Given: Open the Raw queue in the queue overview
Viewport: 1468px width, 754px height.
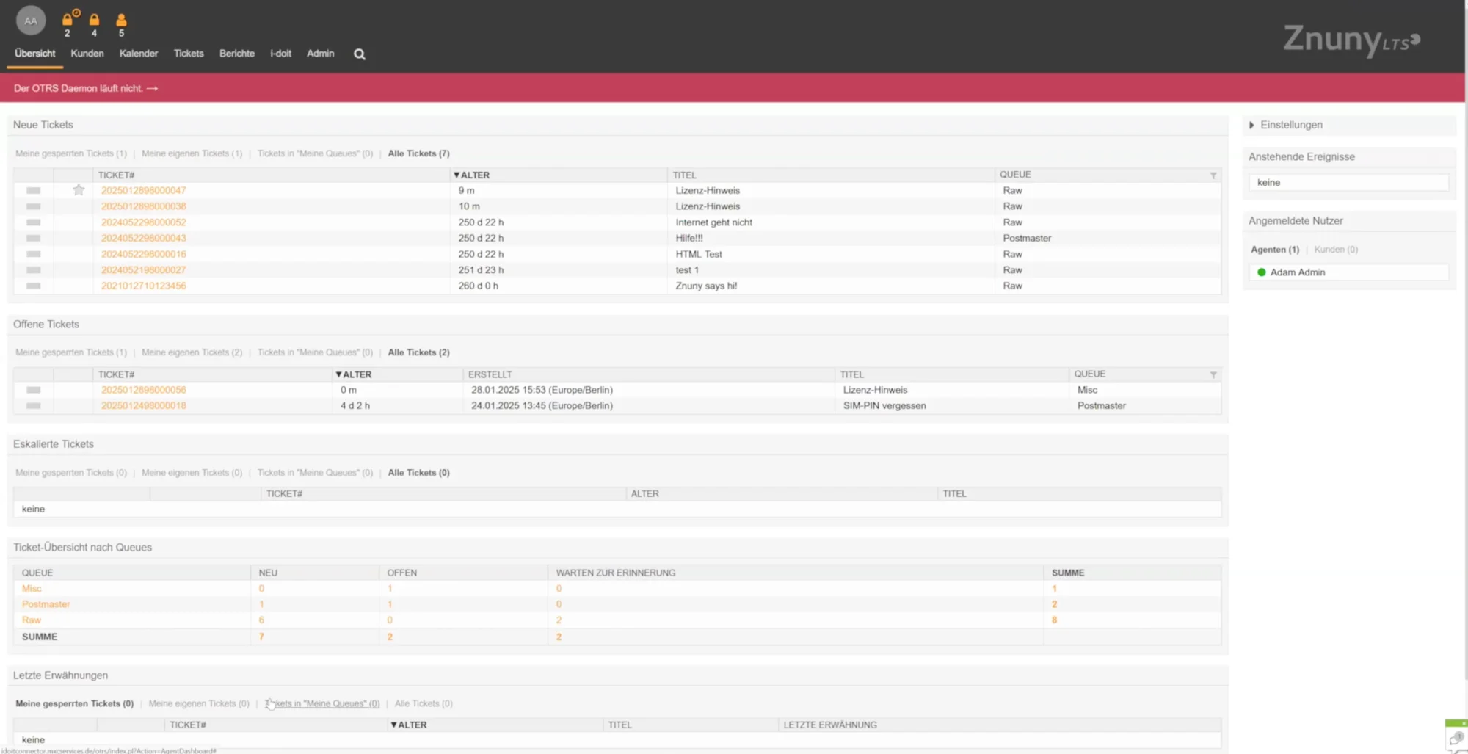Looking at the screenshot, I should coord(32,620).
